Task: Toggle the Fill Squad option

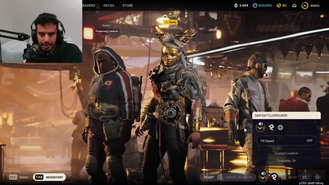Action: point(286,141)
